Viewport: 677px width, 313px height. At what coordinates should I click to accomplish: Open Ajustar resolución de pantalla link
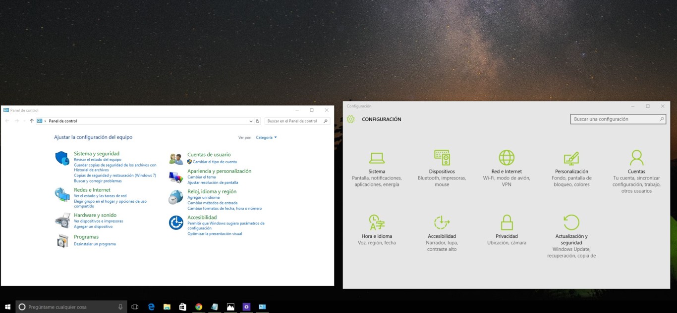coord(213,182)
